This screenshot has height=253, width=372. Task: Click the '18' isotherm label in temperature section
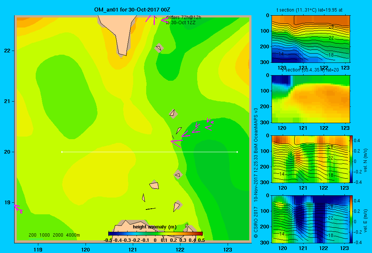pos(331,55)
